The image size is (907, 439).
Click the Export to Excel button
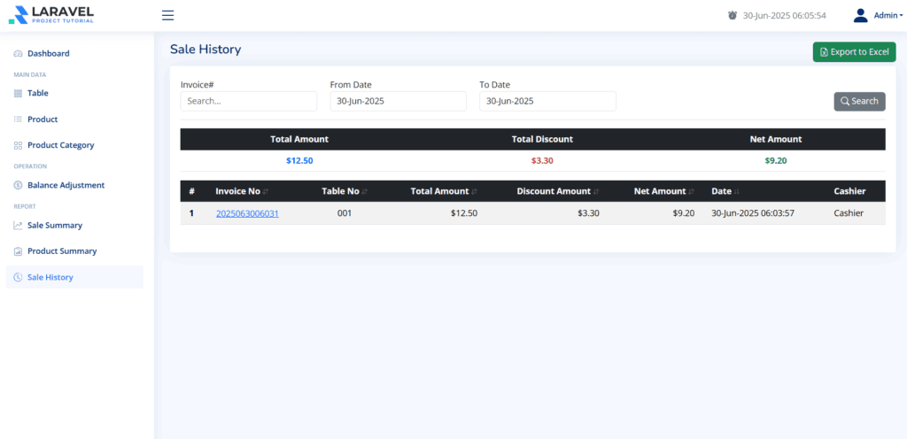(854, 52)
